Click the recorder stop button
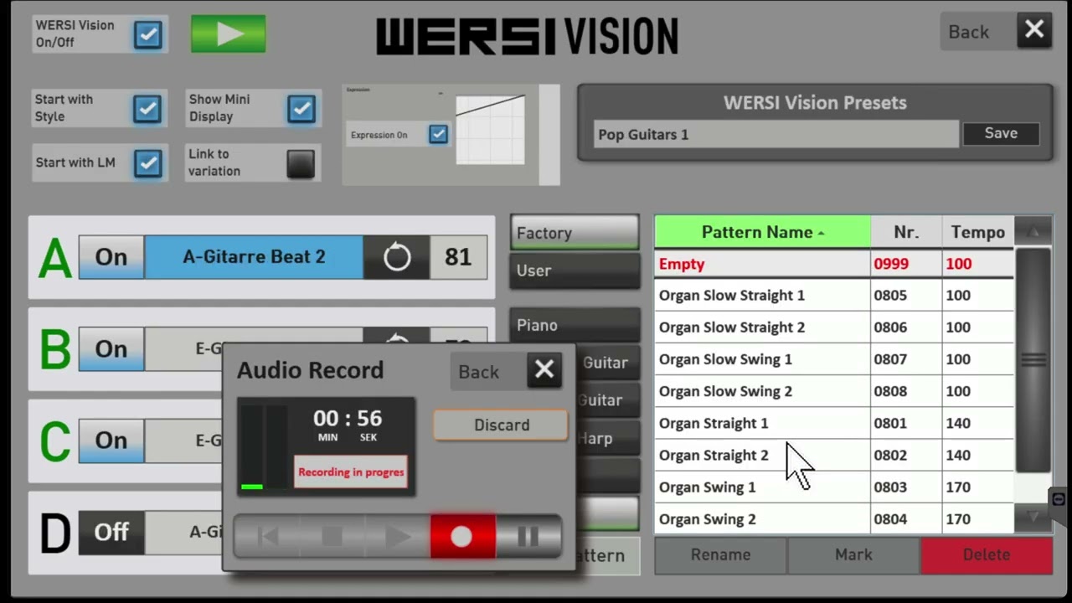 332,537
